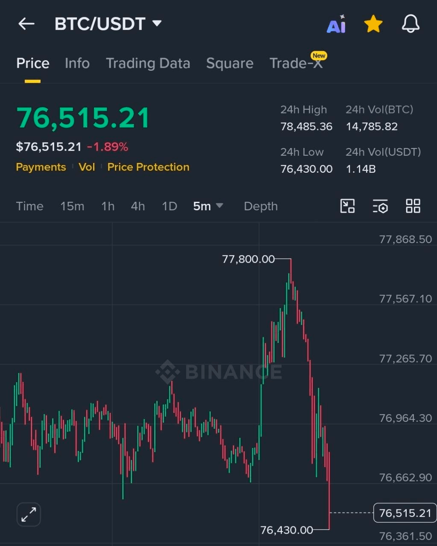Image resolution: width=437 pixels, height=546 pixels.
Task: Tap the 24h High value 78,485.36
Action: (x=306, y=126)
